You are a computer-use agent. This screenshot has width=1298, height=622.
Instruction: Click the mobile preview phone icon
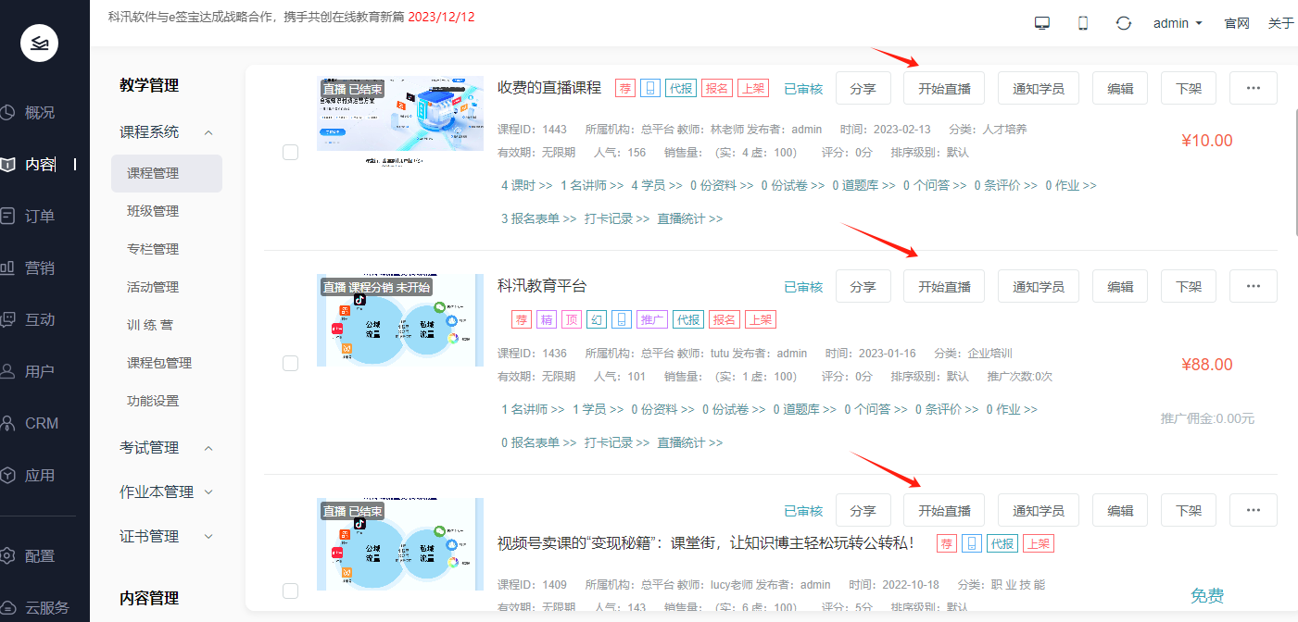[x=1083, y=23]
